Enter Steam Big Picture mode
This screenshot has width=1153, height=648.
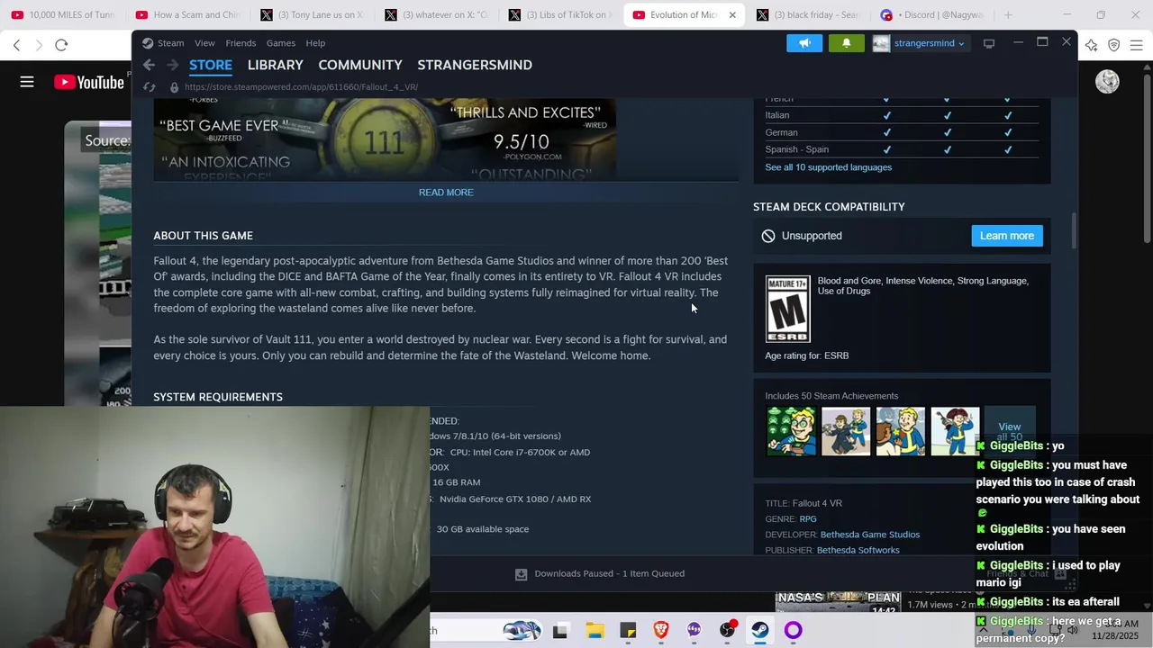[988, 43]
